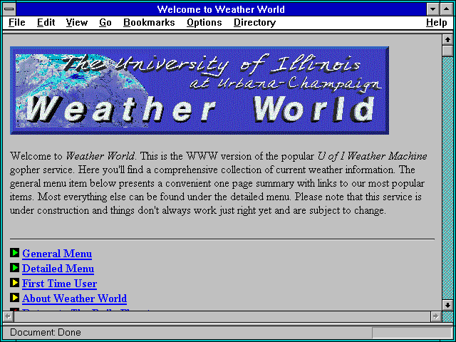Maximize the Weather World window
Screen dimensions: 456x342
[447, 9]
